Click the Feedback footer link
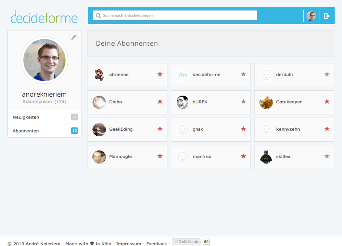The height and width of the screenshot is (246, 342). click(157, 244)
